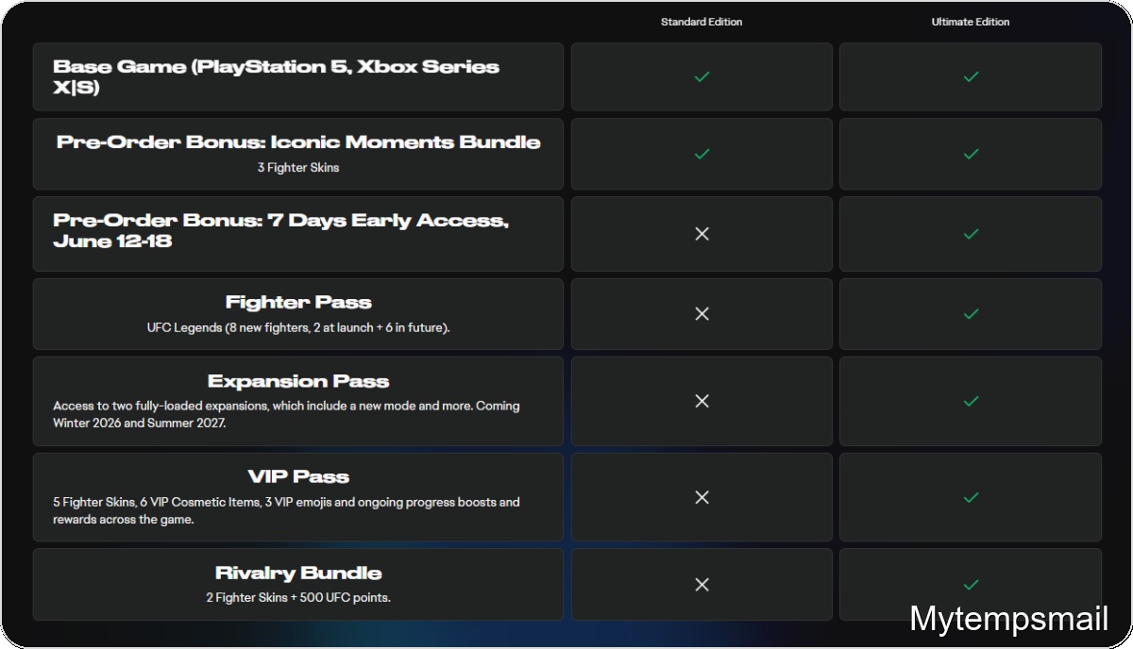Click the Rivalry Bundle heading
1133x649 pixels.
(x=298, y=574)
